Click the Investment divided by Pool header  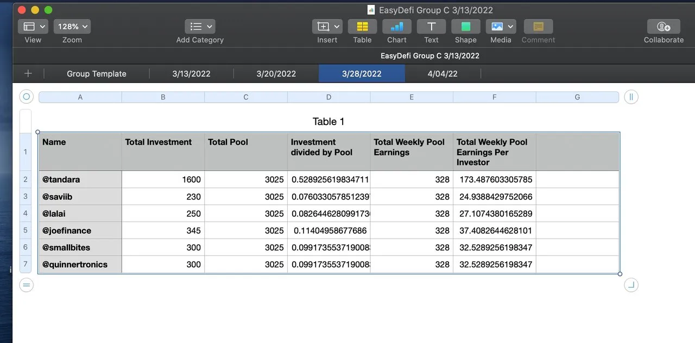click(x=328, y=152)
